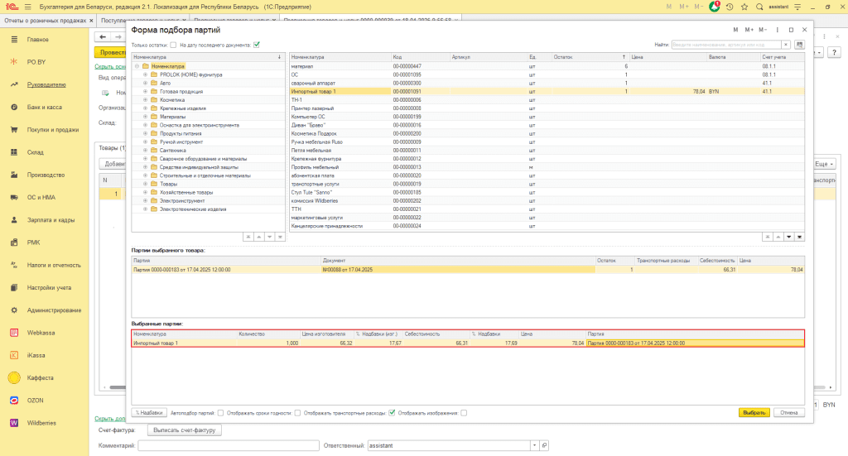Collapse the Номенклатура root folder
This screenshot has height=456, width=848.
click(x=137, y=66)
